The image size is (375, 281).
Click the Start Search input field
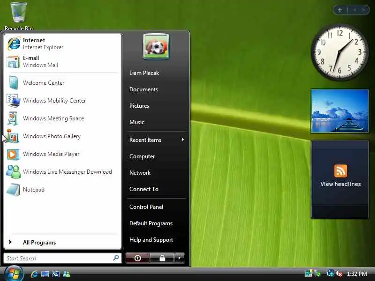point(63,258)
